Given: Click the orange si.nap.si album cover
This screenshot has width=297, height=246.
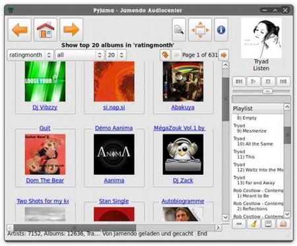Looking at the screenshot, I should click(114, 82).
